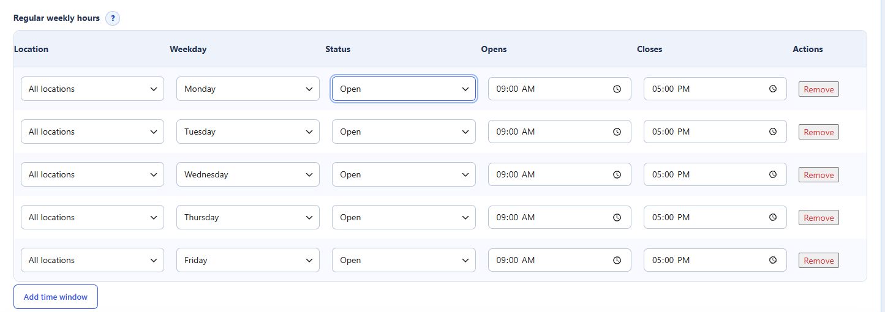Click the Location column header

tap(31, 49)
